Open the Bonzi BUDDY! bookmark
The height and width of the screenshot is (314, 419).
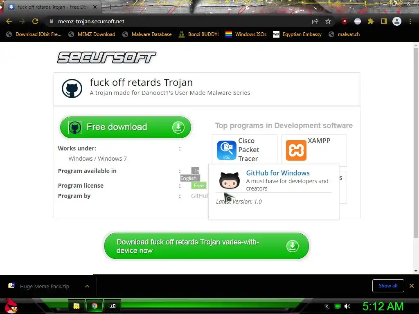(x=198, y=34)
